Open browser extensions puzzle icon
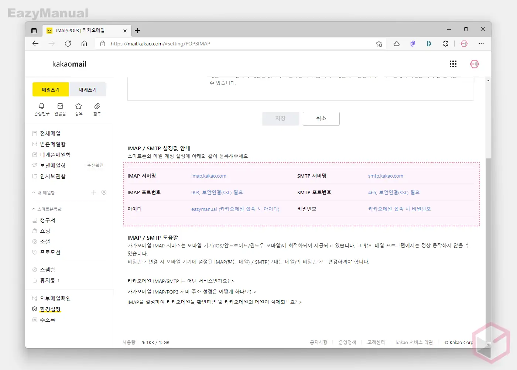517x370 pixels. pos(445,44)
